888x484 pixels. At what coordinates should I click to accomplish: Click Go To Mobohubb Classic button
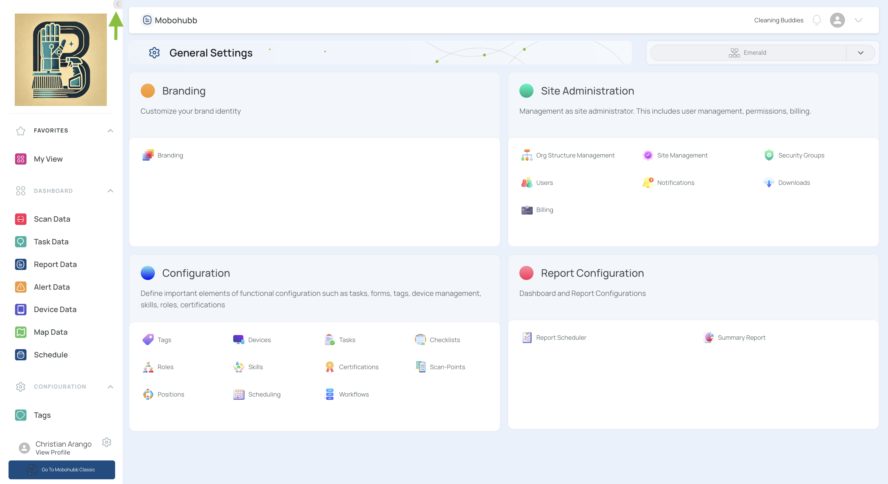[x=62, y=470]
